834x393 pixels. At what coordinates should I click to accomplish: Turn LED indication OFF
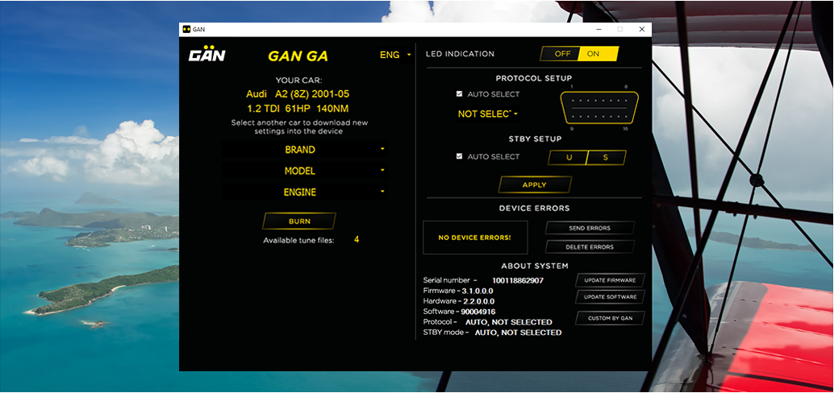[561, 54]
